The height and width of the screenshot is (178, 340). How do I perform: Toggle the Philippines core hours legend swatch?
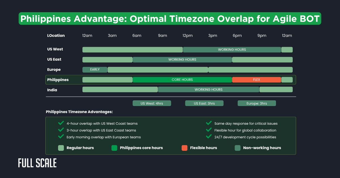pyautogui.click(x=114, y=148)
